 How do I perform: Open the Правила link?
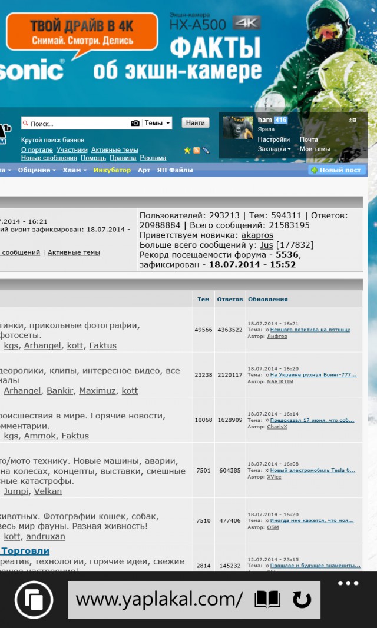123,158
